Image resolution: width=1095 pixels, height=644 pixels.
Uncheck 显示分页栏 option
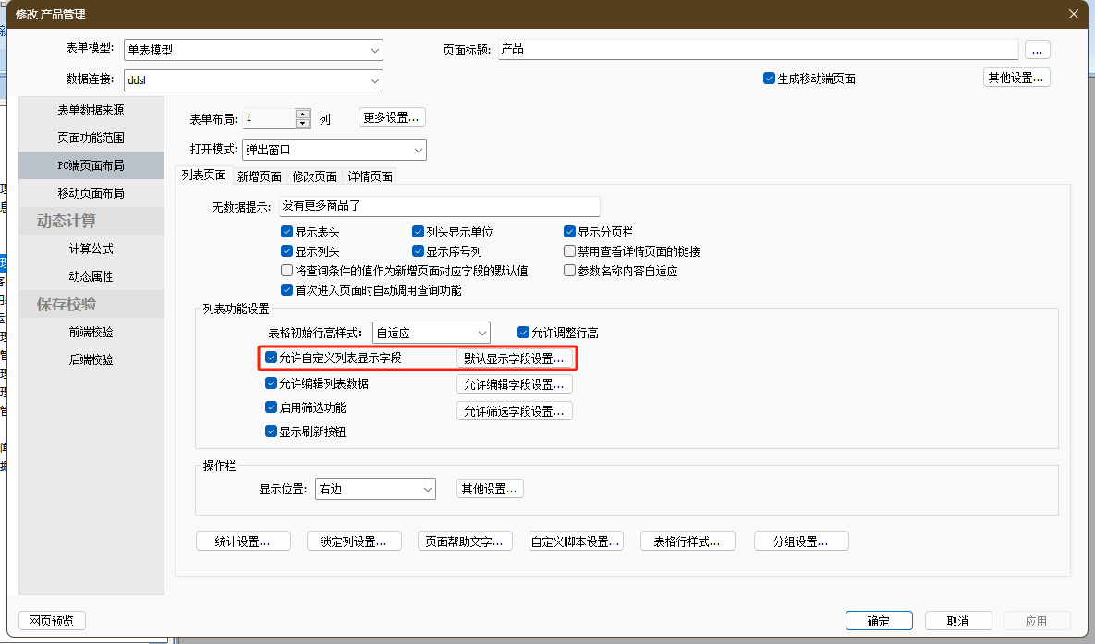tap(570, 233)
